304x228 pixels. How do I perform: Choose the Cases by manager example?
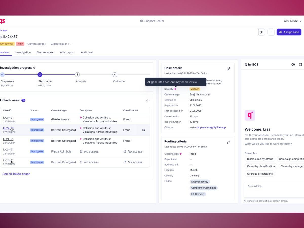click(292, 166)
